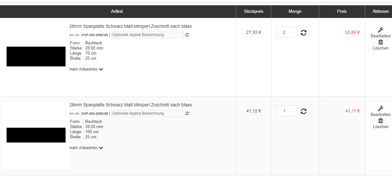392x176 pixels.
Task: Refresh quantity for the 55,86 € item
Action: (304, 33)
